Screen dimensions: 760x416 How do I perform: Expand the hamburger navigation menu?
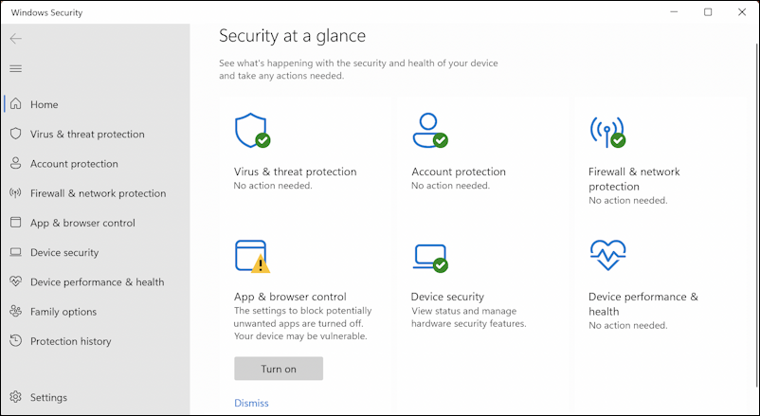pyautogui.click(x=15, y=68)
